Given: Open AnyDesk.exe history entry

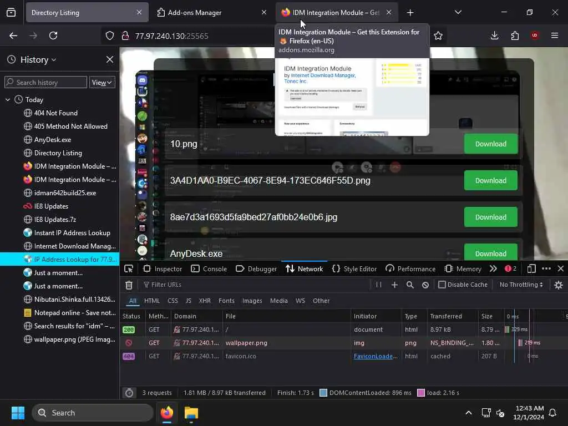Looking at the screenshot, I should pyautogui.click(x=53, y=139).
